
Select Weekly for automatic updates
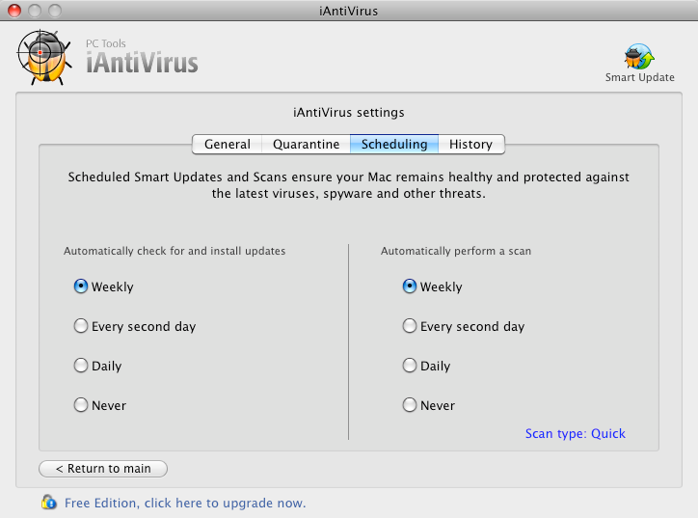[81, 286]
